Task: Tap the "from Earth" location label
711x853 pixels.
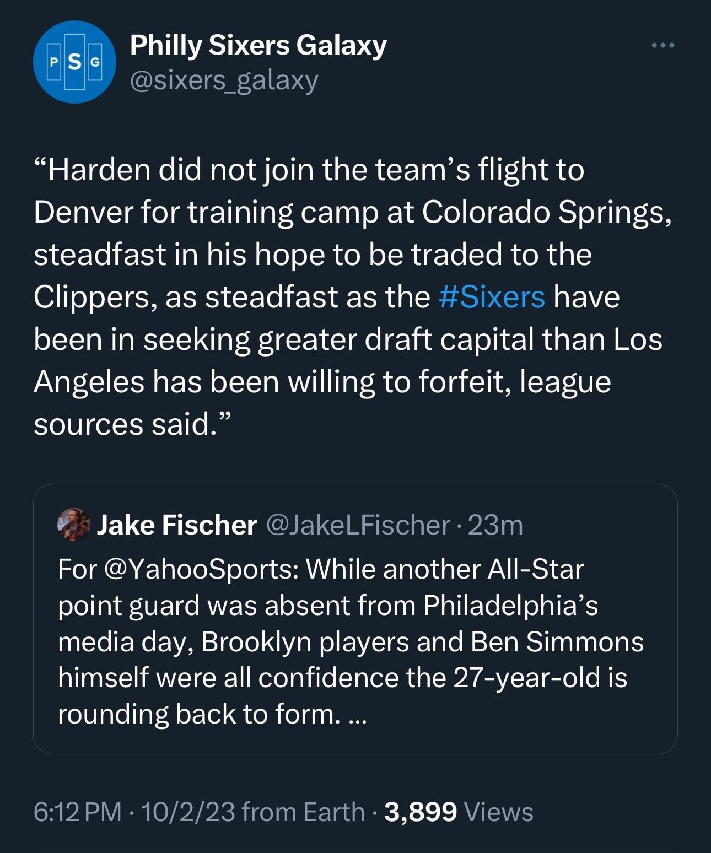Action: tap(303, 812)
